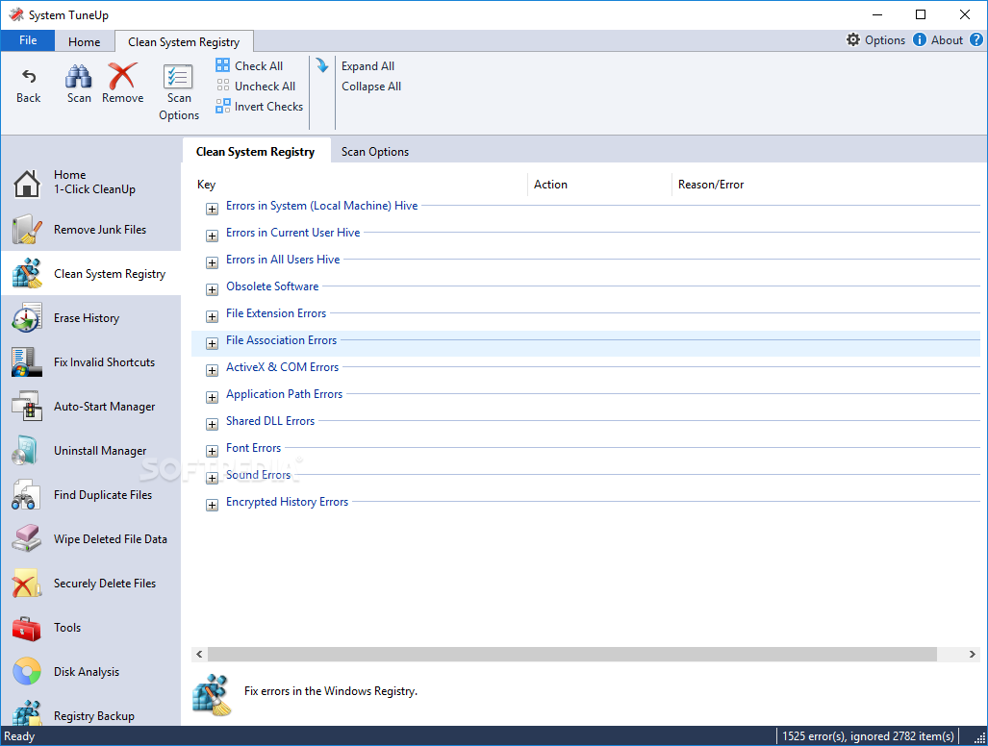Start a scan with the binoculars icon
This screenshot has height=746, width=988.
click(79, 76)
